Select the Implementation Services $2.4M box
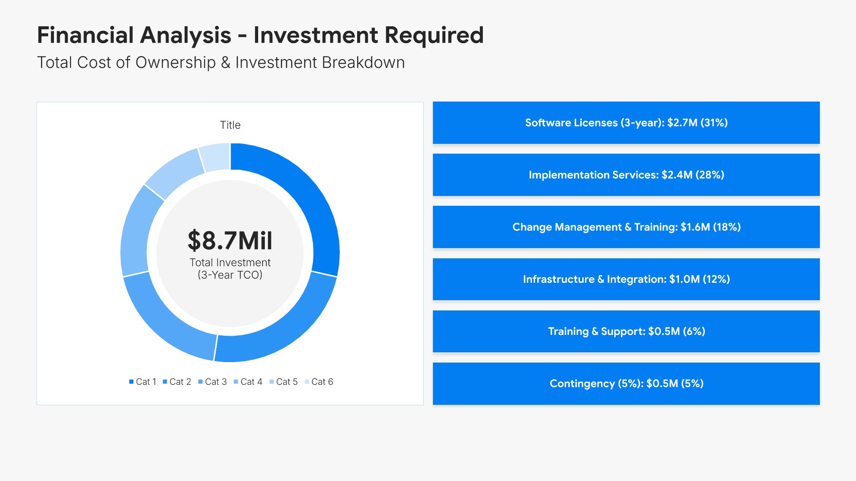 click(626, 175)
